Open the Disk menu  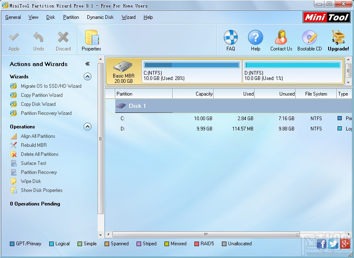[x=50, y=17]
